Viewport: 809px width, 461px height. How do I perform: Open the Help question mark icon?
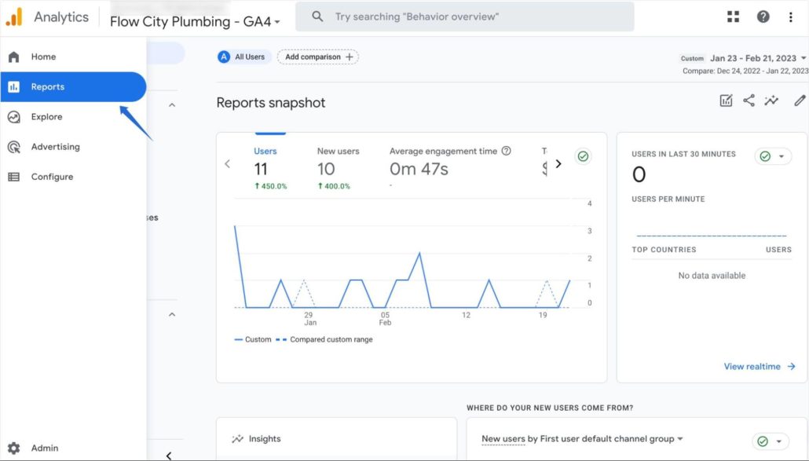(763, 16)
